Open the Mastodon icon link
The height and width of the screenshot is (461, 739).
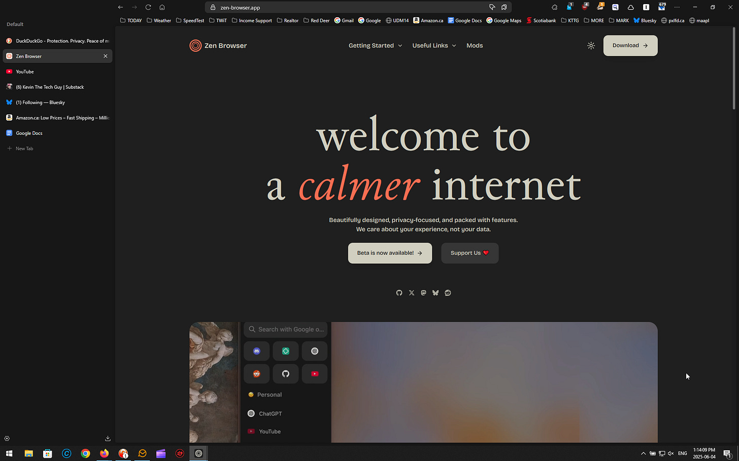[423, 293]
